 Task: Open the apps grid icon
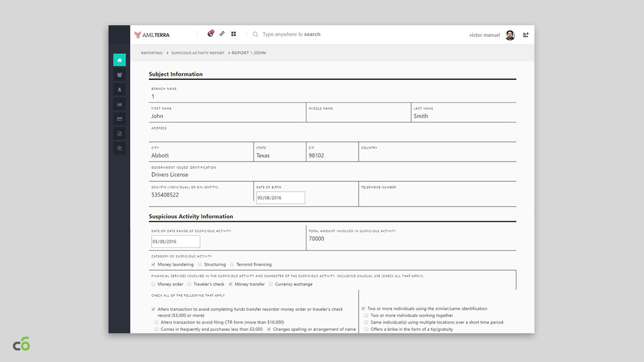point(234,34)
